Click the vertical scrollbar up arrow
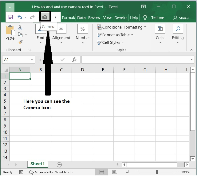Viewport: 197px width, 176px height. [192, 69]
